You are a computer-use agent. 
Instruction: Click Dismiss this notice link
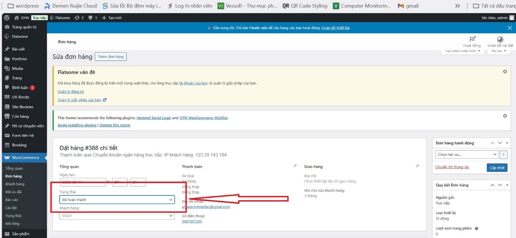(x=115, y=125)
